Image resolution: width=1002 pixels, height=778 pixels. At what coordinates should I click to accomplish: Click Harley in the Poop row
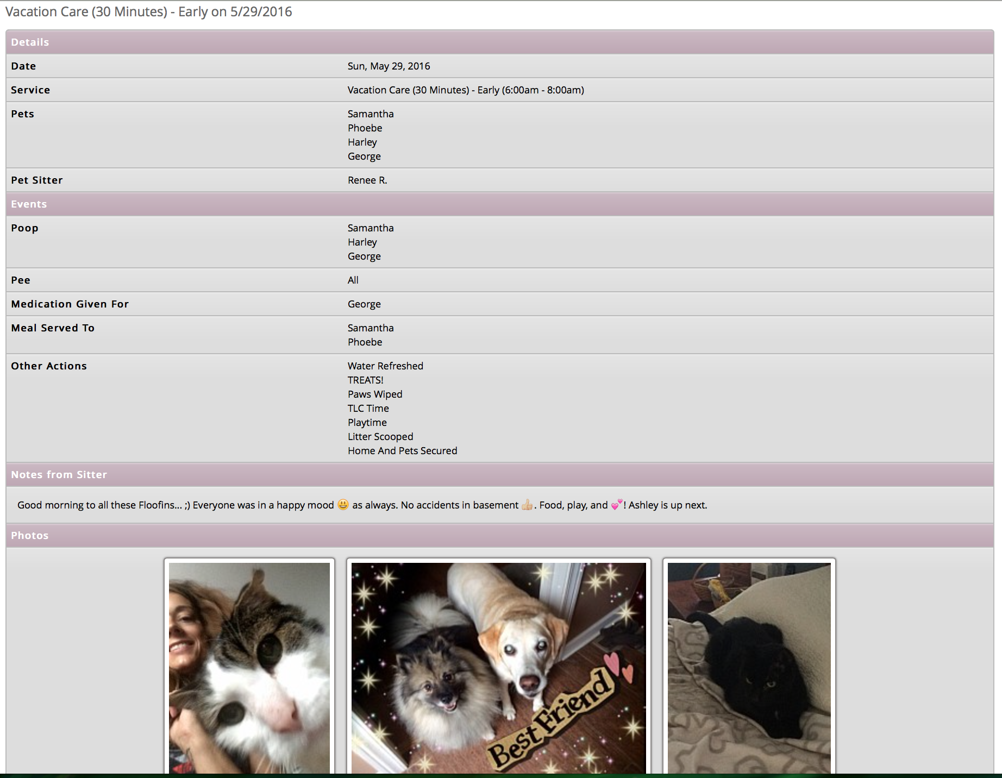click(362, 242)
